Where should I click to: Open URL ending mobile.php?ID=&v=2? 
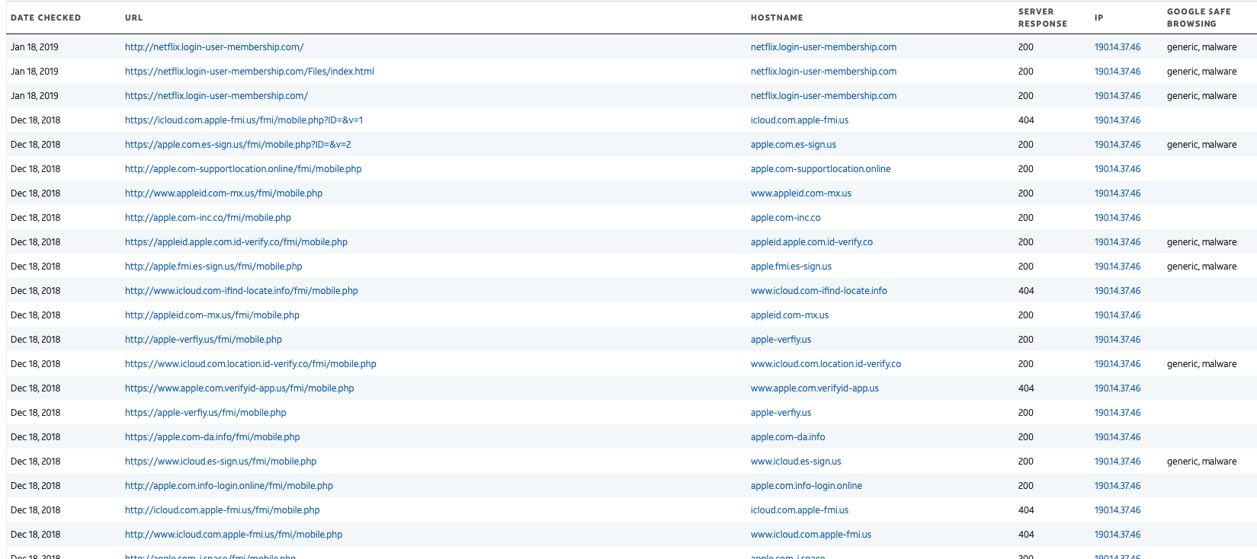coord(238,145)
